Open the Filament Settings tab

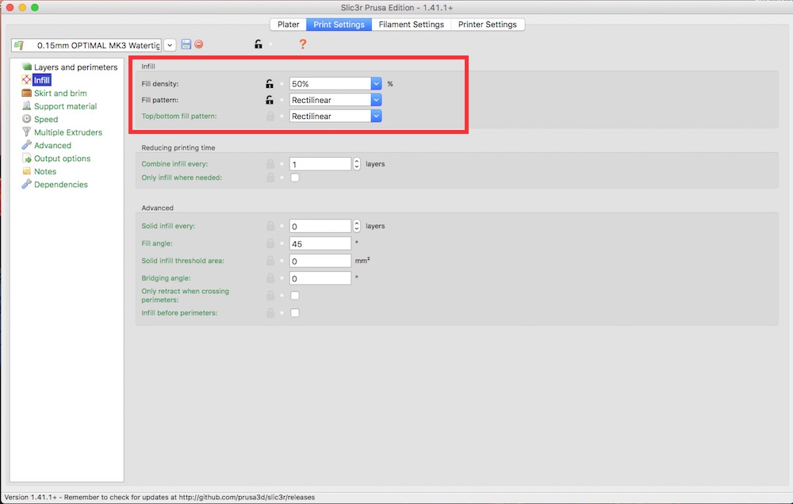coord(411,25)
